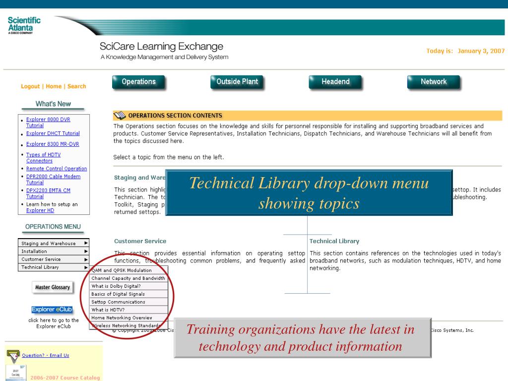The image size is (508, 381).
Task: Click the Explorer eClub logo
Action: (x=52, y=310)
